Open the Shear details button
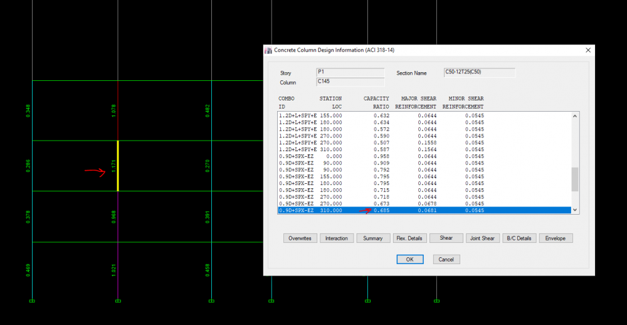The width and height of the screenshot is (627, 325). [446, 238]
